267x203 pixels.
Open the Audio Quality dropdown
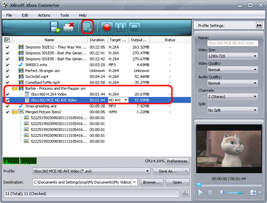click(233, 83)
